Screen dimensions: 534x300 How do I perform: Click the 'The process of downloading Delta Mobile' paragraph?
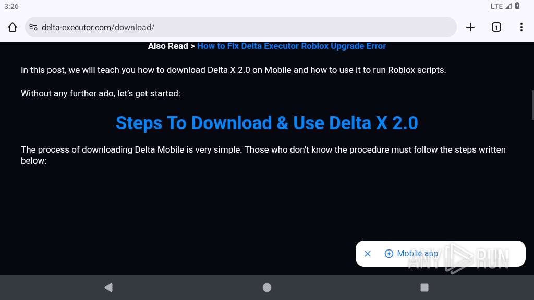pos(263,155)
